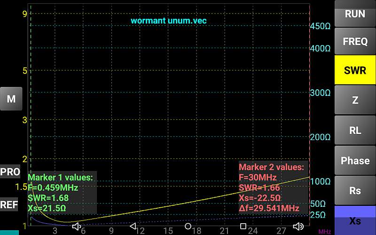Enable the Z impedance trace
The height and width of the screenshot is (235, 376).
click(355, 100)
